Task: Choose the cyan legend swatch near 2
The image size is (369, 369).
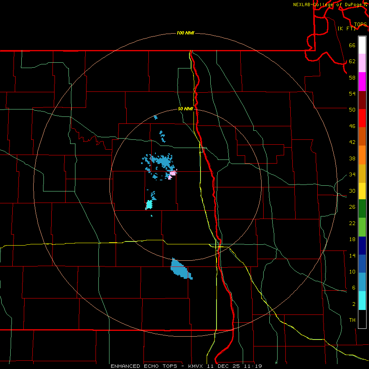Action: coord(362,301)
